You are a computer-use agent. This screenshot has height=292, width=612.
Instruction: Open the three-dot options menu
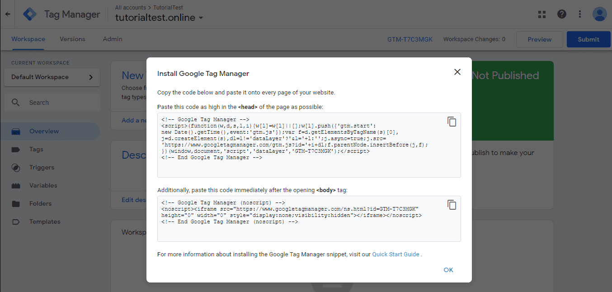(x=580, y=14)
